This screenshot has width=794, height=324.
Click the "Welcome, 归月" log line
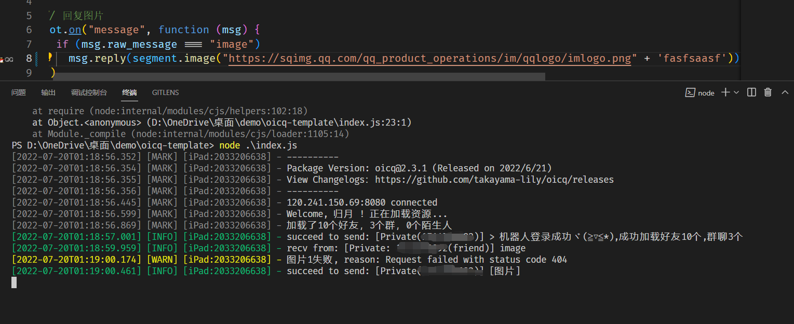[367, 214]
